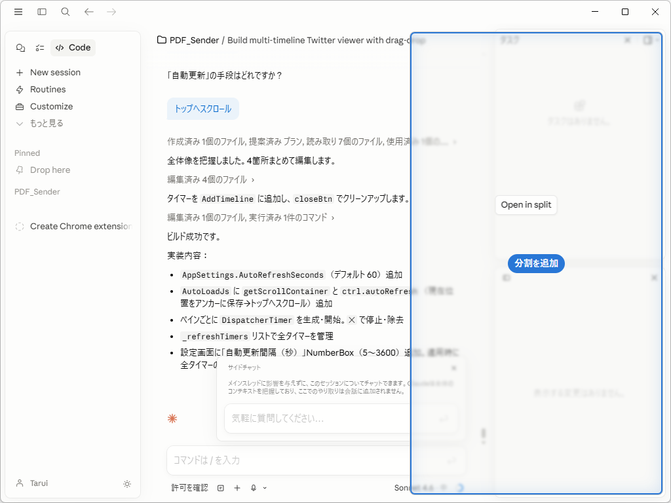
Task: Select the chat bubble mode icon
Action: click(20, 47)
